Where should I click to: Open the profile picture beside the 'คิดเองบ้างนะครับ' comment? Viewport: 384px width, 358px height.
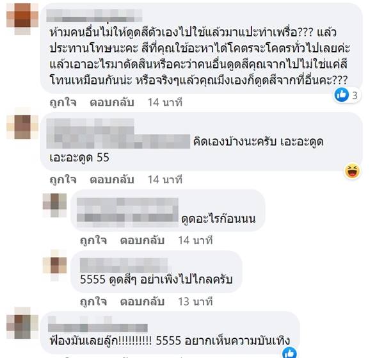[x=22, y=127]
